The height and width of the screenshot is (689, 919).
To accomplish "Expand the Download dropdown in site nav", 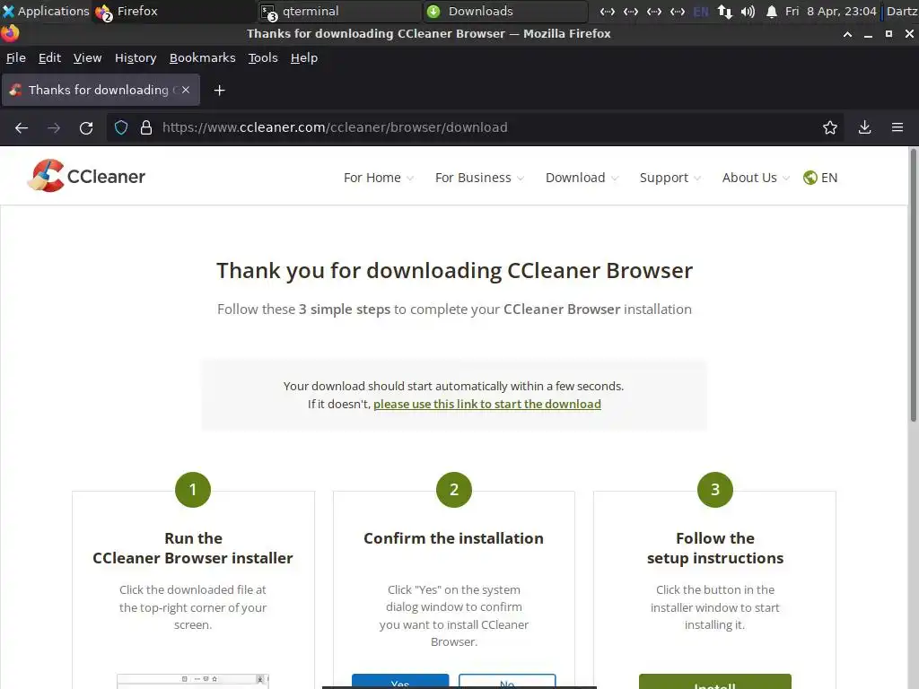I will click(x=582, y=178).
